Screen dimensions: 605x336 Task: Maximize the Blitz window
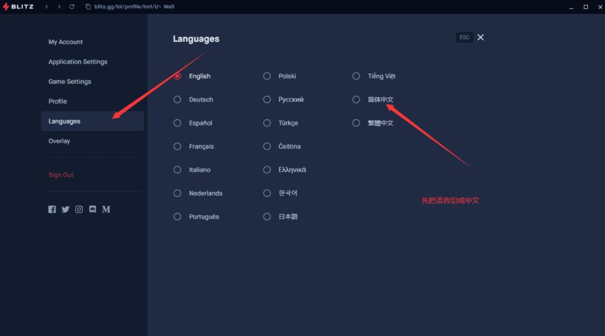586,7
